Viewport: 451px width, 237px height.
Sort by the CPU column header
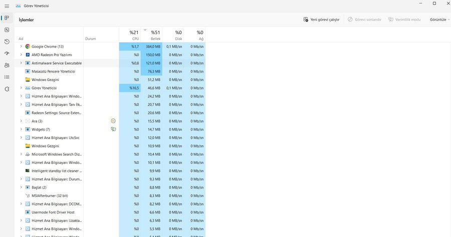130,35
